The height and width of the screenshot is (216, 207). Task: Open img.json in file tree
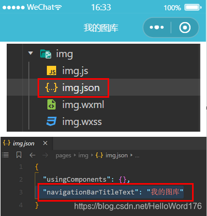81,88
